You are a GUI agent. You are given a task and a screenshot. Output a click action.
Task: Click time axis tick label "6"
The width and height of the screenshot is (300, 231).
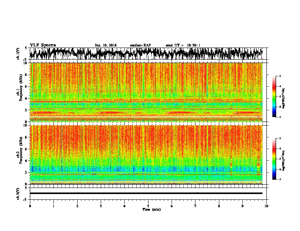point(172,206)
